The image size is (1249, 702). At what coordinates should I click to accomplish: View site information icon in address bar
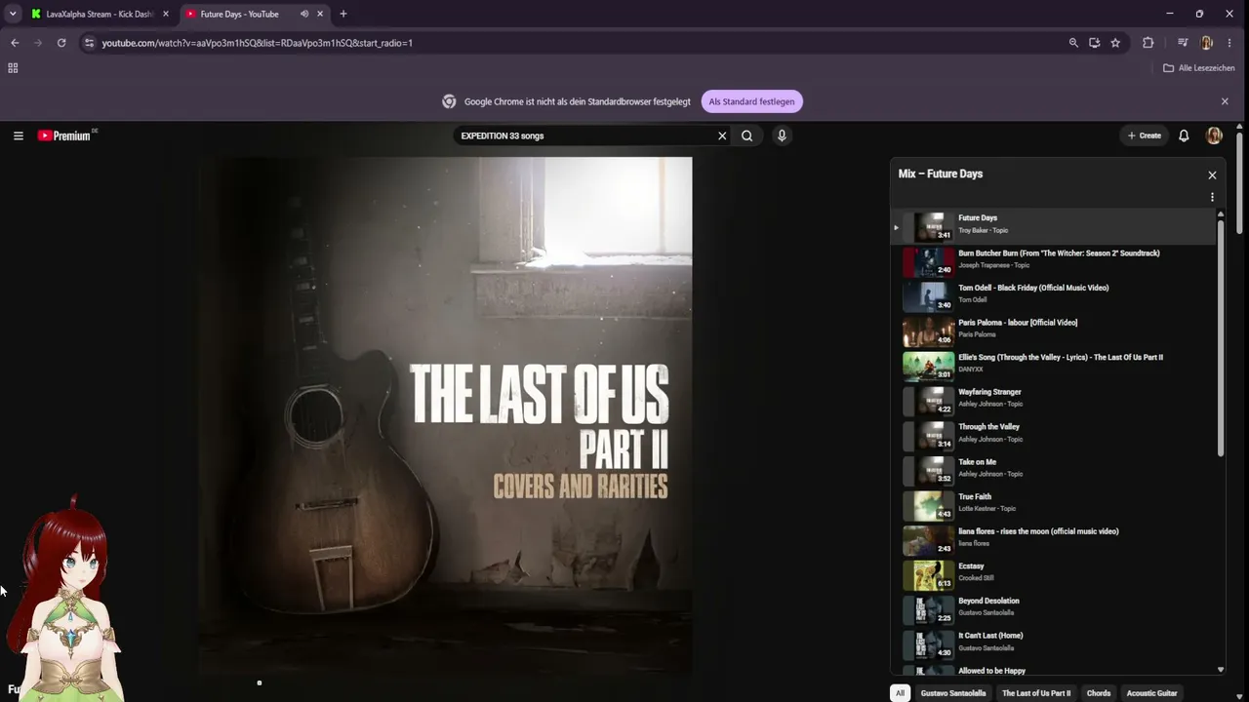[x=89, y=43]
